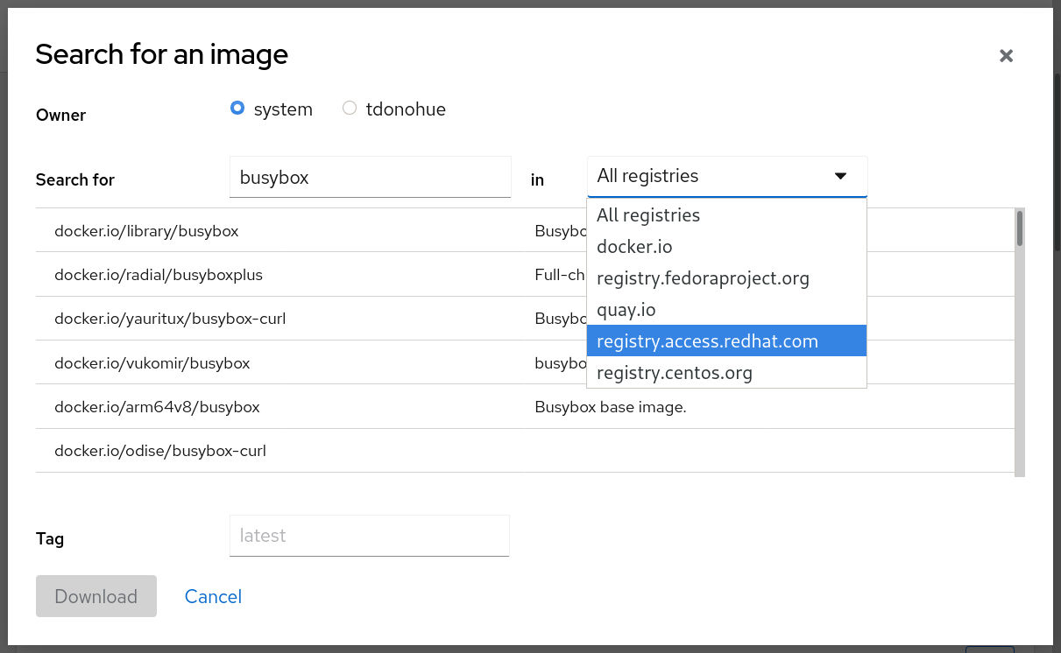The width and height of the screenshot is (1061, 653).
Task: Collapse the All registries dropdown
Action: tap(727, 176)
